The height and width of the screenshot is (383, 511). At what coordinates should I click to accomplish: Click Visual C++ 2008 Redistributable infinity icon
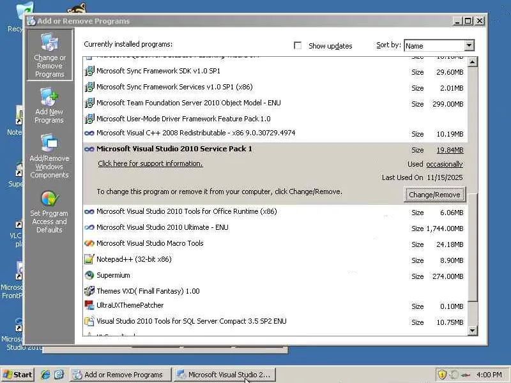(x=89, y=133)
